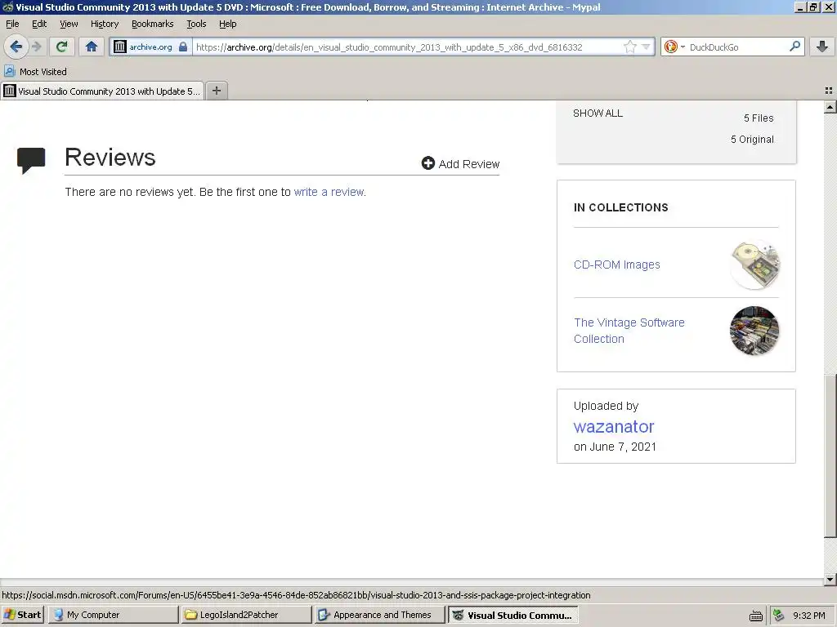Click the Visual Studio Commu... taskbar button
The image size is (837, 627).
coord(512,615)
